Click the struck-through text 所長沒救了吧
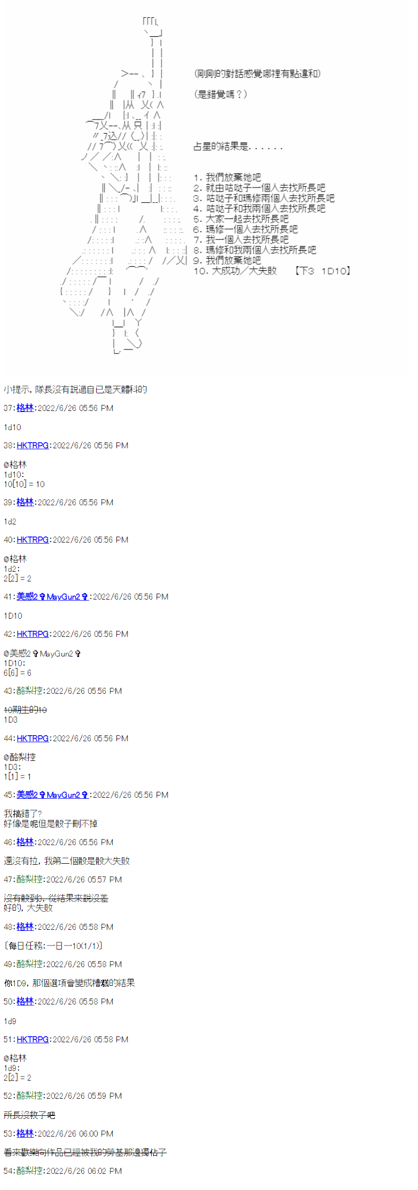418x1190 pixels. click(x=29, y=1115)
